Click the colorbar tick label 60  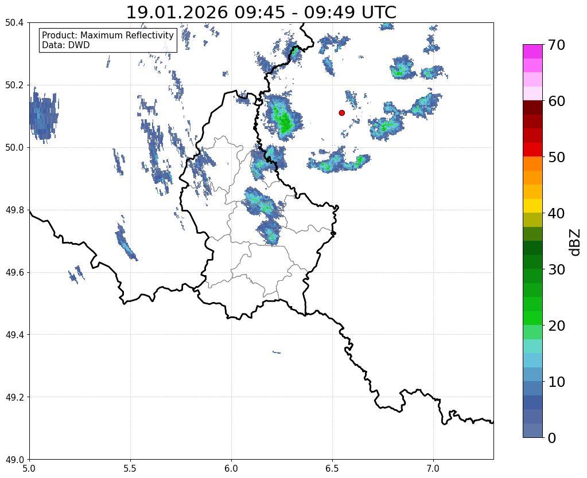click(557, 101)
